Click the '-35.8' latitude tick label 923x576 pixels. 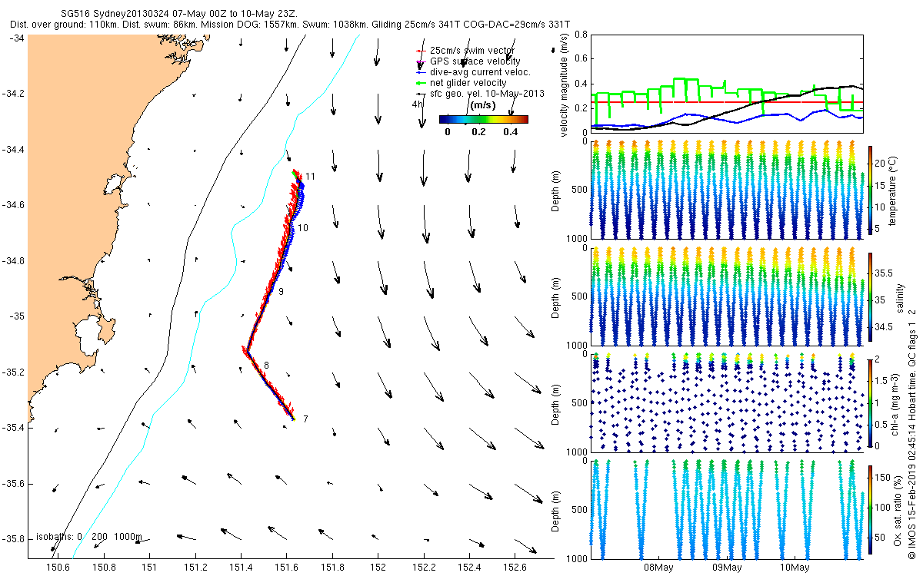pos(14,539)
